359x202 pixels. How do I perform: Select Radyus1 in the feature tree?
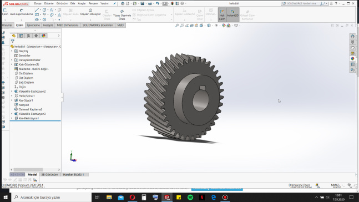click(24, 105)
